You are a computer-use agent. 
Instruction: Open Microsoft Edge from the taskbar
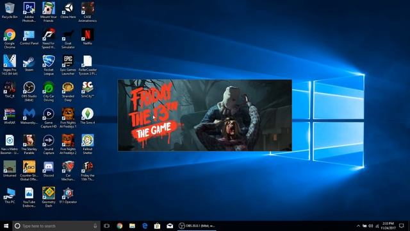(x=145, y=226)
